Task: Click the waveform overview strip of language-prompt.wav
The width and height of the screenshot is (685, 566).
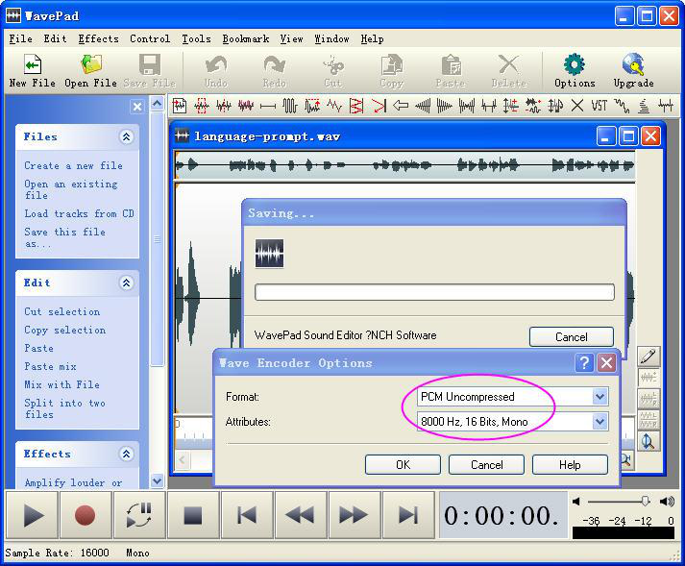Action: [405, 165]
